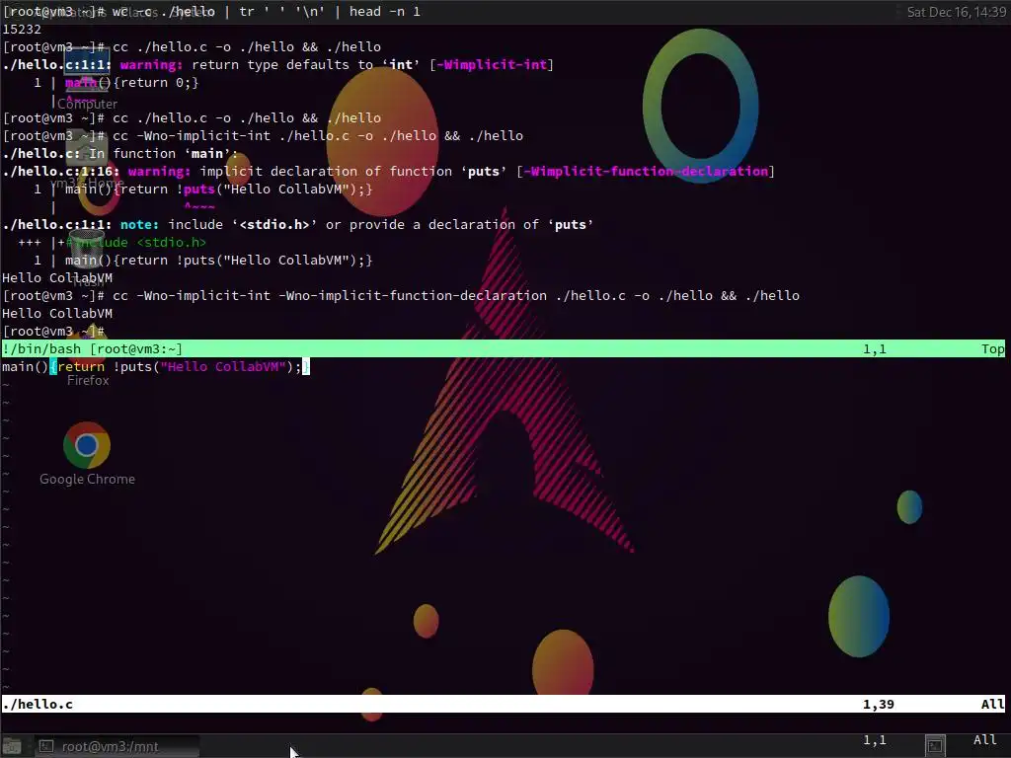Click the empty [root@vm3 ~]# prompt line
The width and height of the screenshot is (1011, 758).
[53, 332]
